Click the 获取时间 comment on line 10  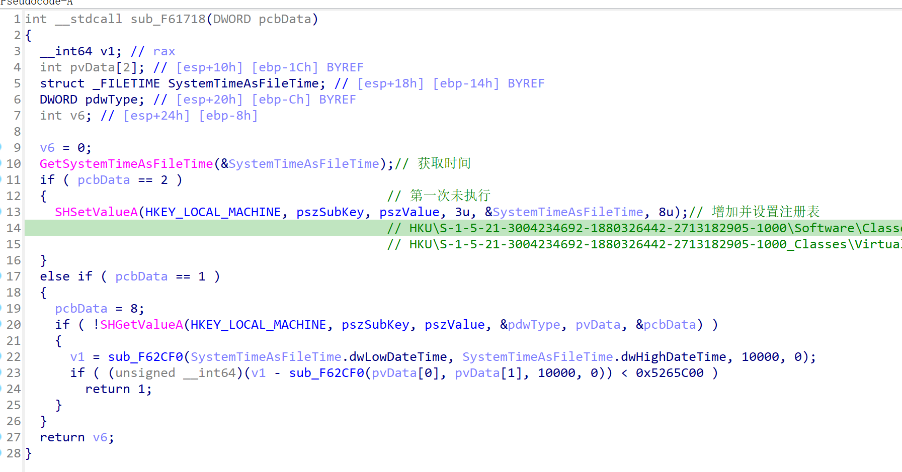coord(444,163)
